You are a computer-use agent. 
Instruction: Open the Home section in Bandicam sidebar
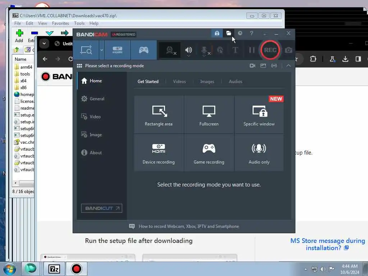pos(102,81)
